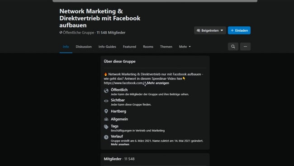Screen dimensions: 294x166
Task: Click the Öffentlich privacy label
Action: (x=119, y=90)
